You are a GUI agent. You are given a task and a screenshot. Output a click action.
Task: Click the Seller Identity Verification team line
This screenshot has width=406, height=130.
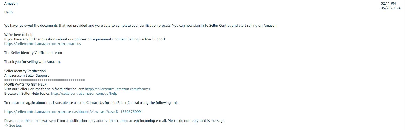click(x=33, y=53)
